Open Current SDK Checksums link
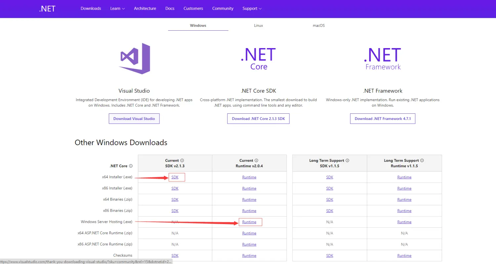Viewport: 496px width, 264px height. pos(175,256)
